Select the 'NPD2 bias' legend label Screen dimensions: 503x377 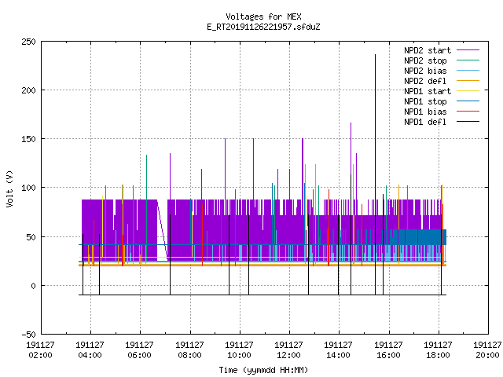click(x=425, y=71)
